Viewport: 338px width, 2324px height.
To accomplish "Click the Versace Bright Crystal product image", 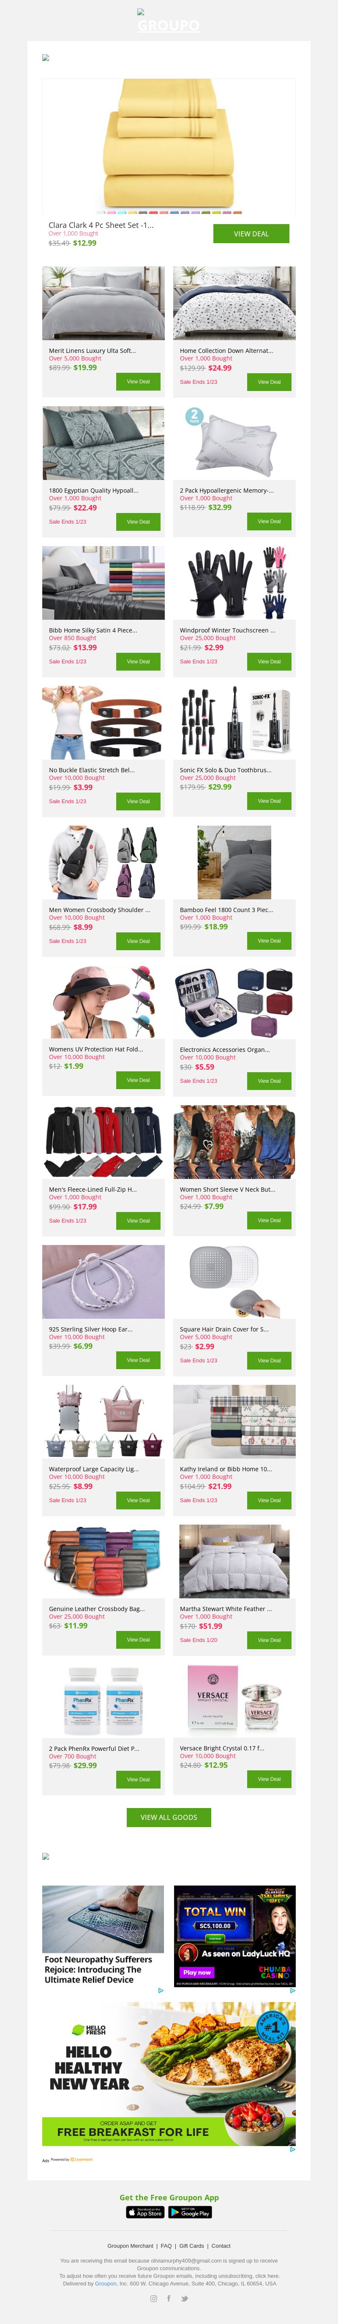I will point(234,1700).
